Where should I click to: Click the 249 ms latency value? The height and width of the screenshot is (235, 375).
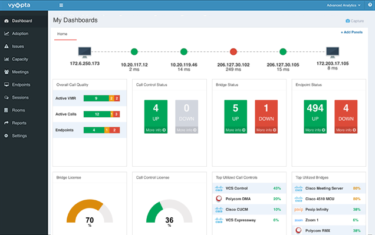pyautogui.click(x=233, y=69)
